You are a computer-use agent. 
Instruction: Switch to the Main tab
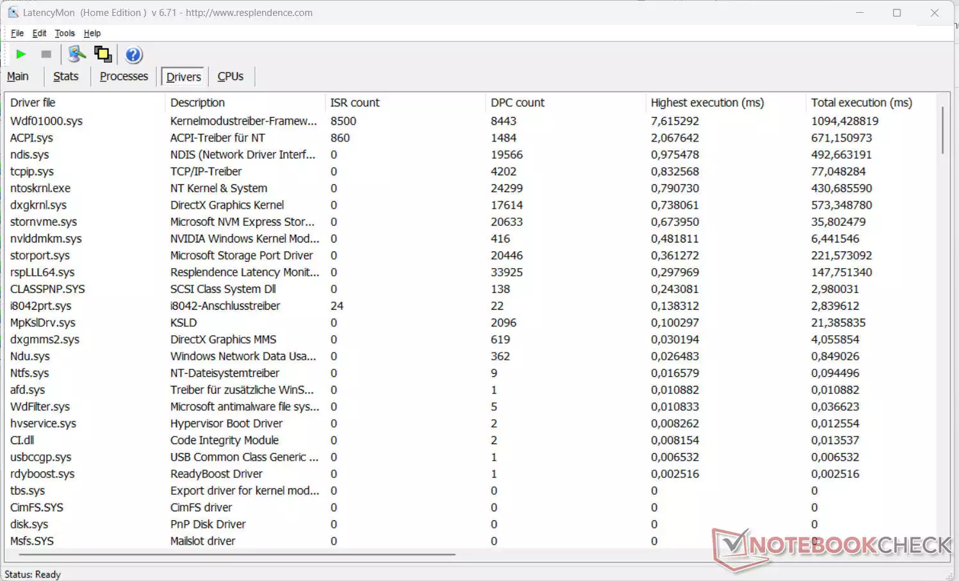coord(18,76)
